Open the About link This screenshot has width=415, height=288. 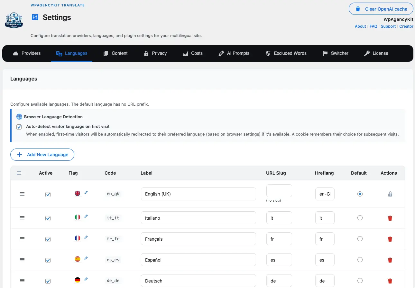(360, 26)
